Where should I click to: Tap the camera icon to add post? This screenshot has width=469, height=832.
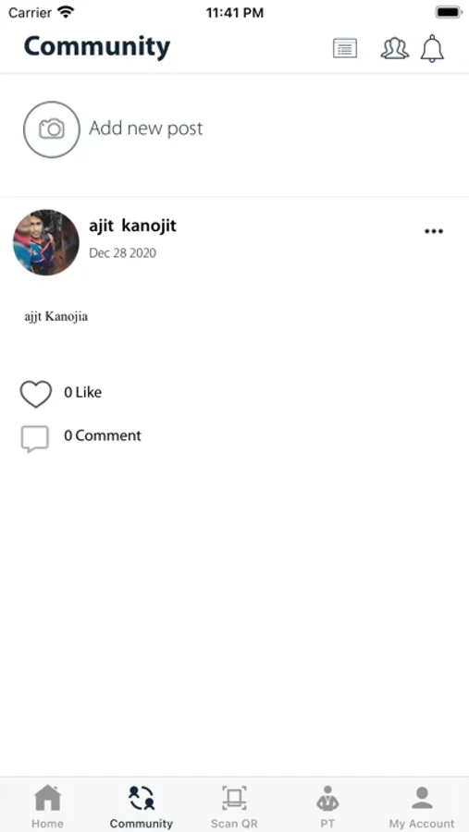click(x=52, y=128)
